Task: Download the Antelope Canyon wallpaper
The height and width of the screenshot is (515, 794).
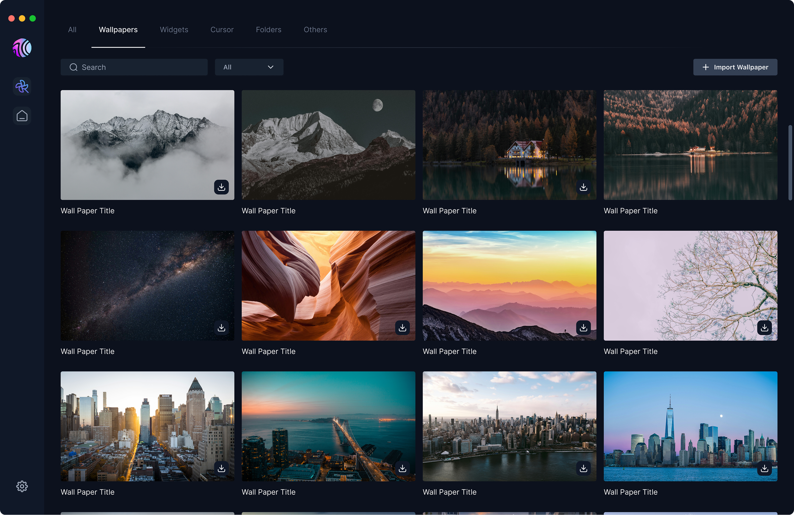Action: coord(402,328)
